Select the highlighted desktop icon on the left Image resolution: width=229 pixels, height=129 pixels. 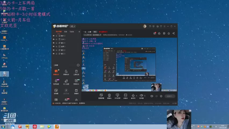(4, 74)
